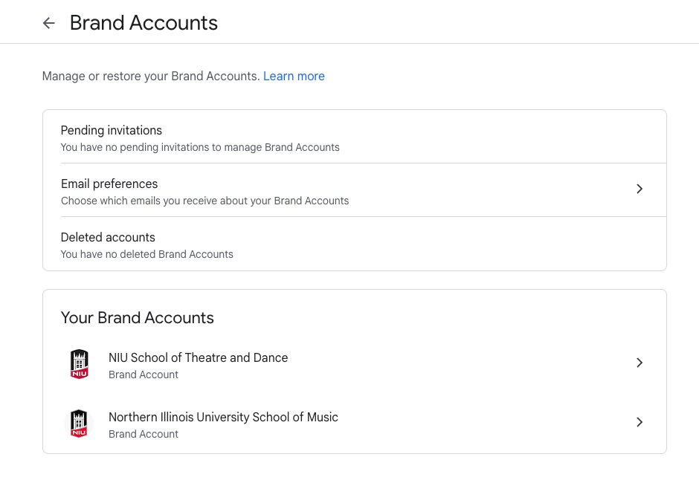Open NIU School of Theatre and Dance account
The height and width of the screenshot is (480, 699).
(x=198, y=357)
